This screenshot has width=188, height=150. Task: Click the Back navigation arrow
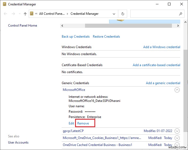(6, 14)
